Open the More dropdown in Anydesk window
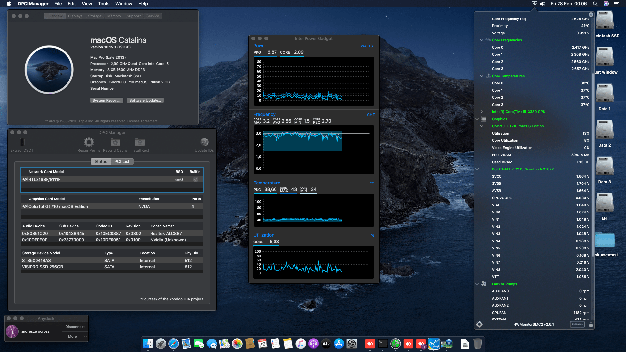The width and height of the screenshot is (626, 352). pyautogui.click(x=75, y=336)
